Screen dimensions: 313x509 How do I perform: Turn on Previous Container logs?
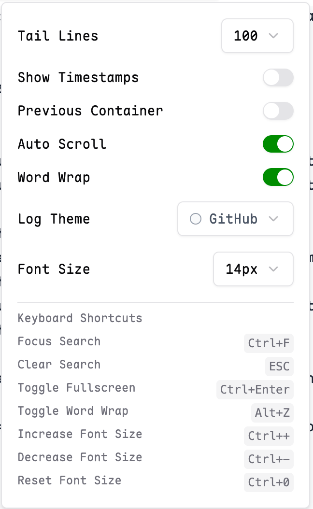pos(278,111)
